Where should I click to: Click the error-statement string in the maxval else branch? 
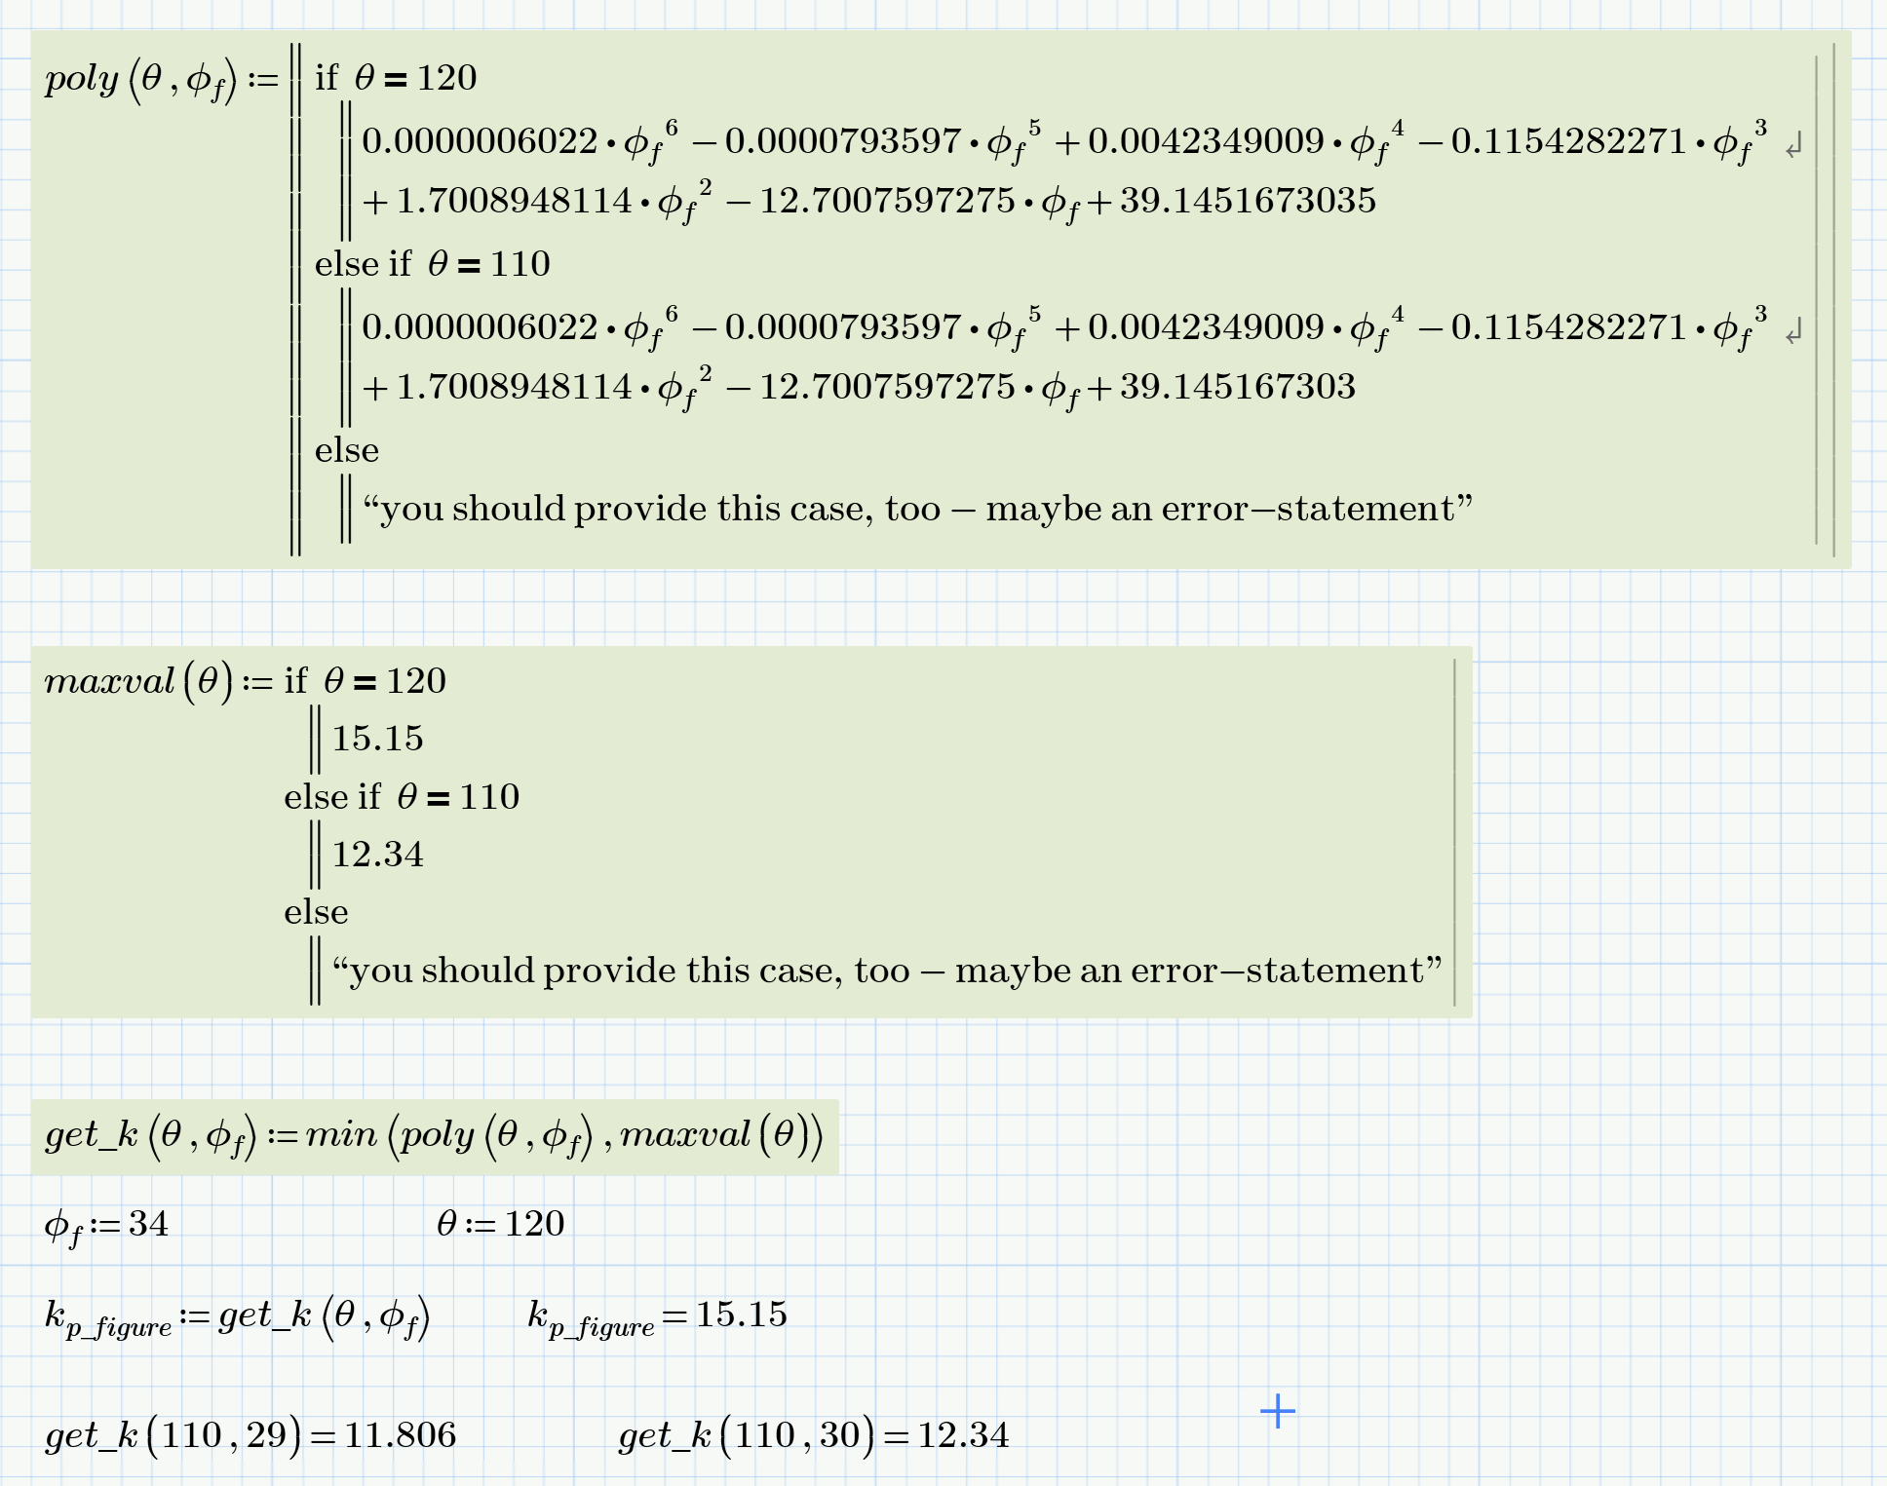pos(886,971)
